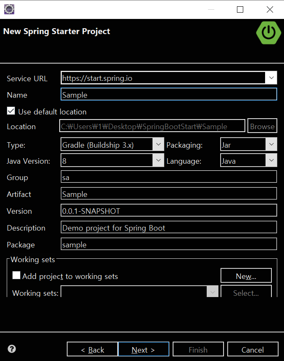Open the Language dropdown showing Java
This screenshot has width=284, height=361.
pyautogui.click(x=249, y=160)
